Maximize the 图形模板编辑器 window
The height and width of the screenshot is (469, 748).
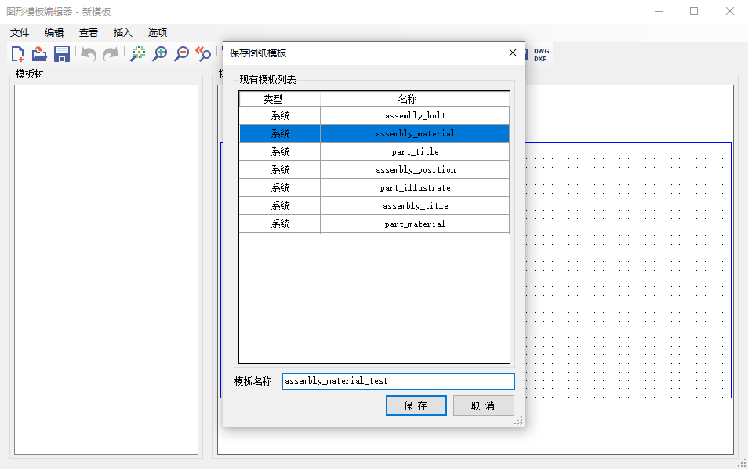694,11
